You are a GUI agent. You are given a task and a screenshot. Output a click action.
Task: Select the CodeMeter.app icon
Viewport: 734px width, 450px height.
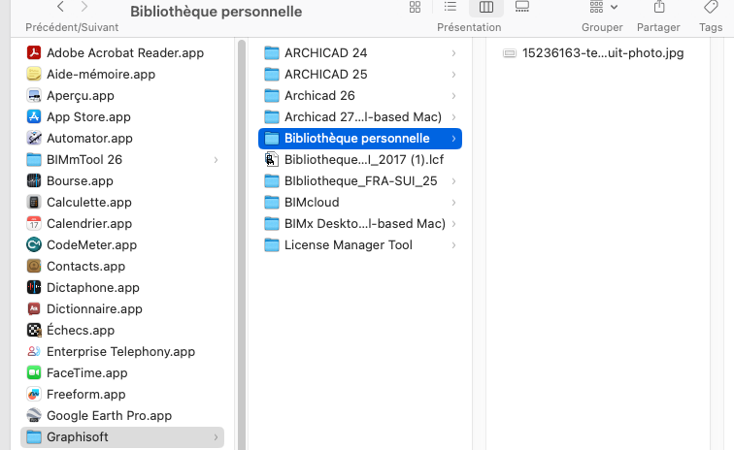[34, 244]
